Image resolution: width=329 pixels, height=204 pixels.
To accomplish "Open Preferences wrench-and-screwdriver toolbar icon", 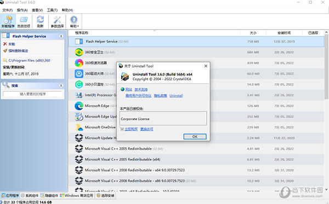I will pyautogui.click(x=57, y=21).
